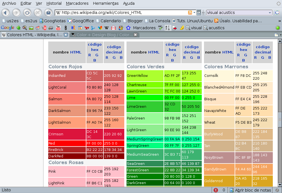Viewport: 282px width, 193px height.
Task: Open the us2es bookmark
Action: coord(10,21)
